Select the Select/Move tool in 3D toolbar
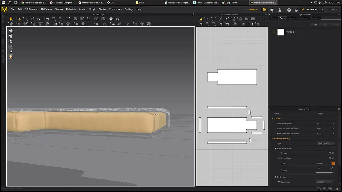342x192 pixels. click(x=19, y=19)
